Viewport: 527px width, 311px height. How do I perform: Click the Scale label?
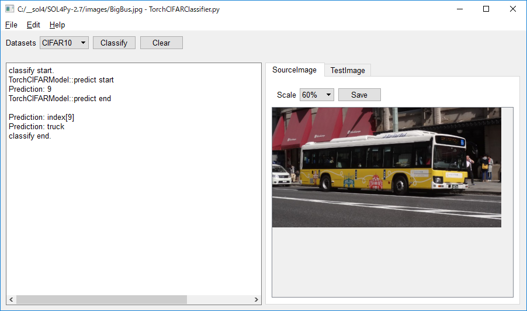[x=286, y=95]
